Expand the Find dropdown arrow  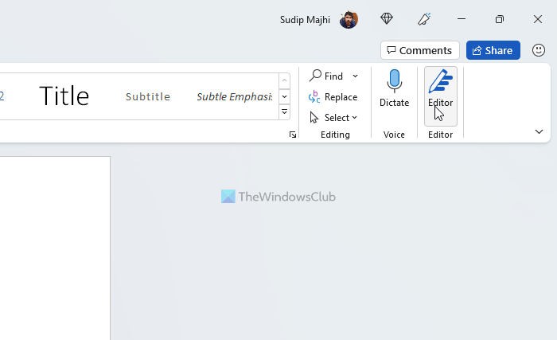click(x=356, y=76)
